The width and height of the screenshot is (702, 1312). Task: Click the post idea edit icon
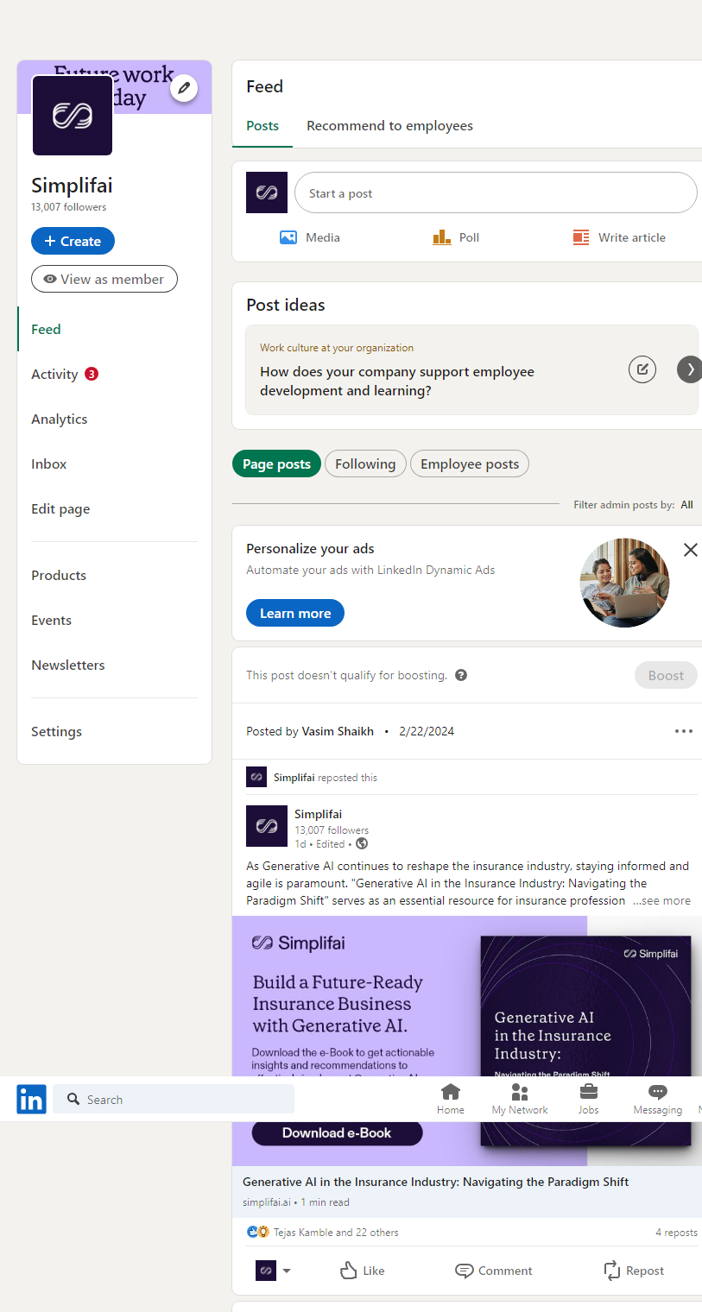642,369
